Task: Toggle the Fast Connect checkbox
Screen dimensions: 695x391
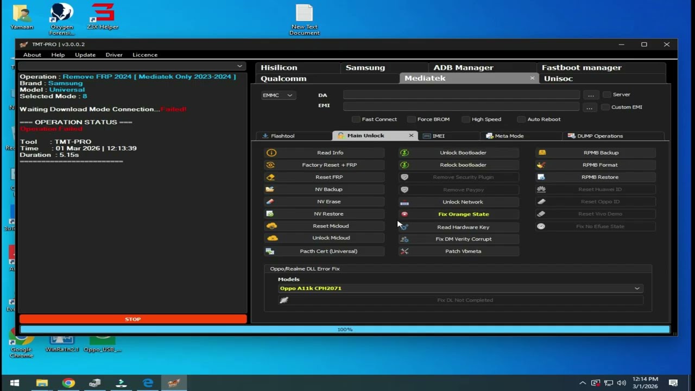Action: click(x=356, y=119)
